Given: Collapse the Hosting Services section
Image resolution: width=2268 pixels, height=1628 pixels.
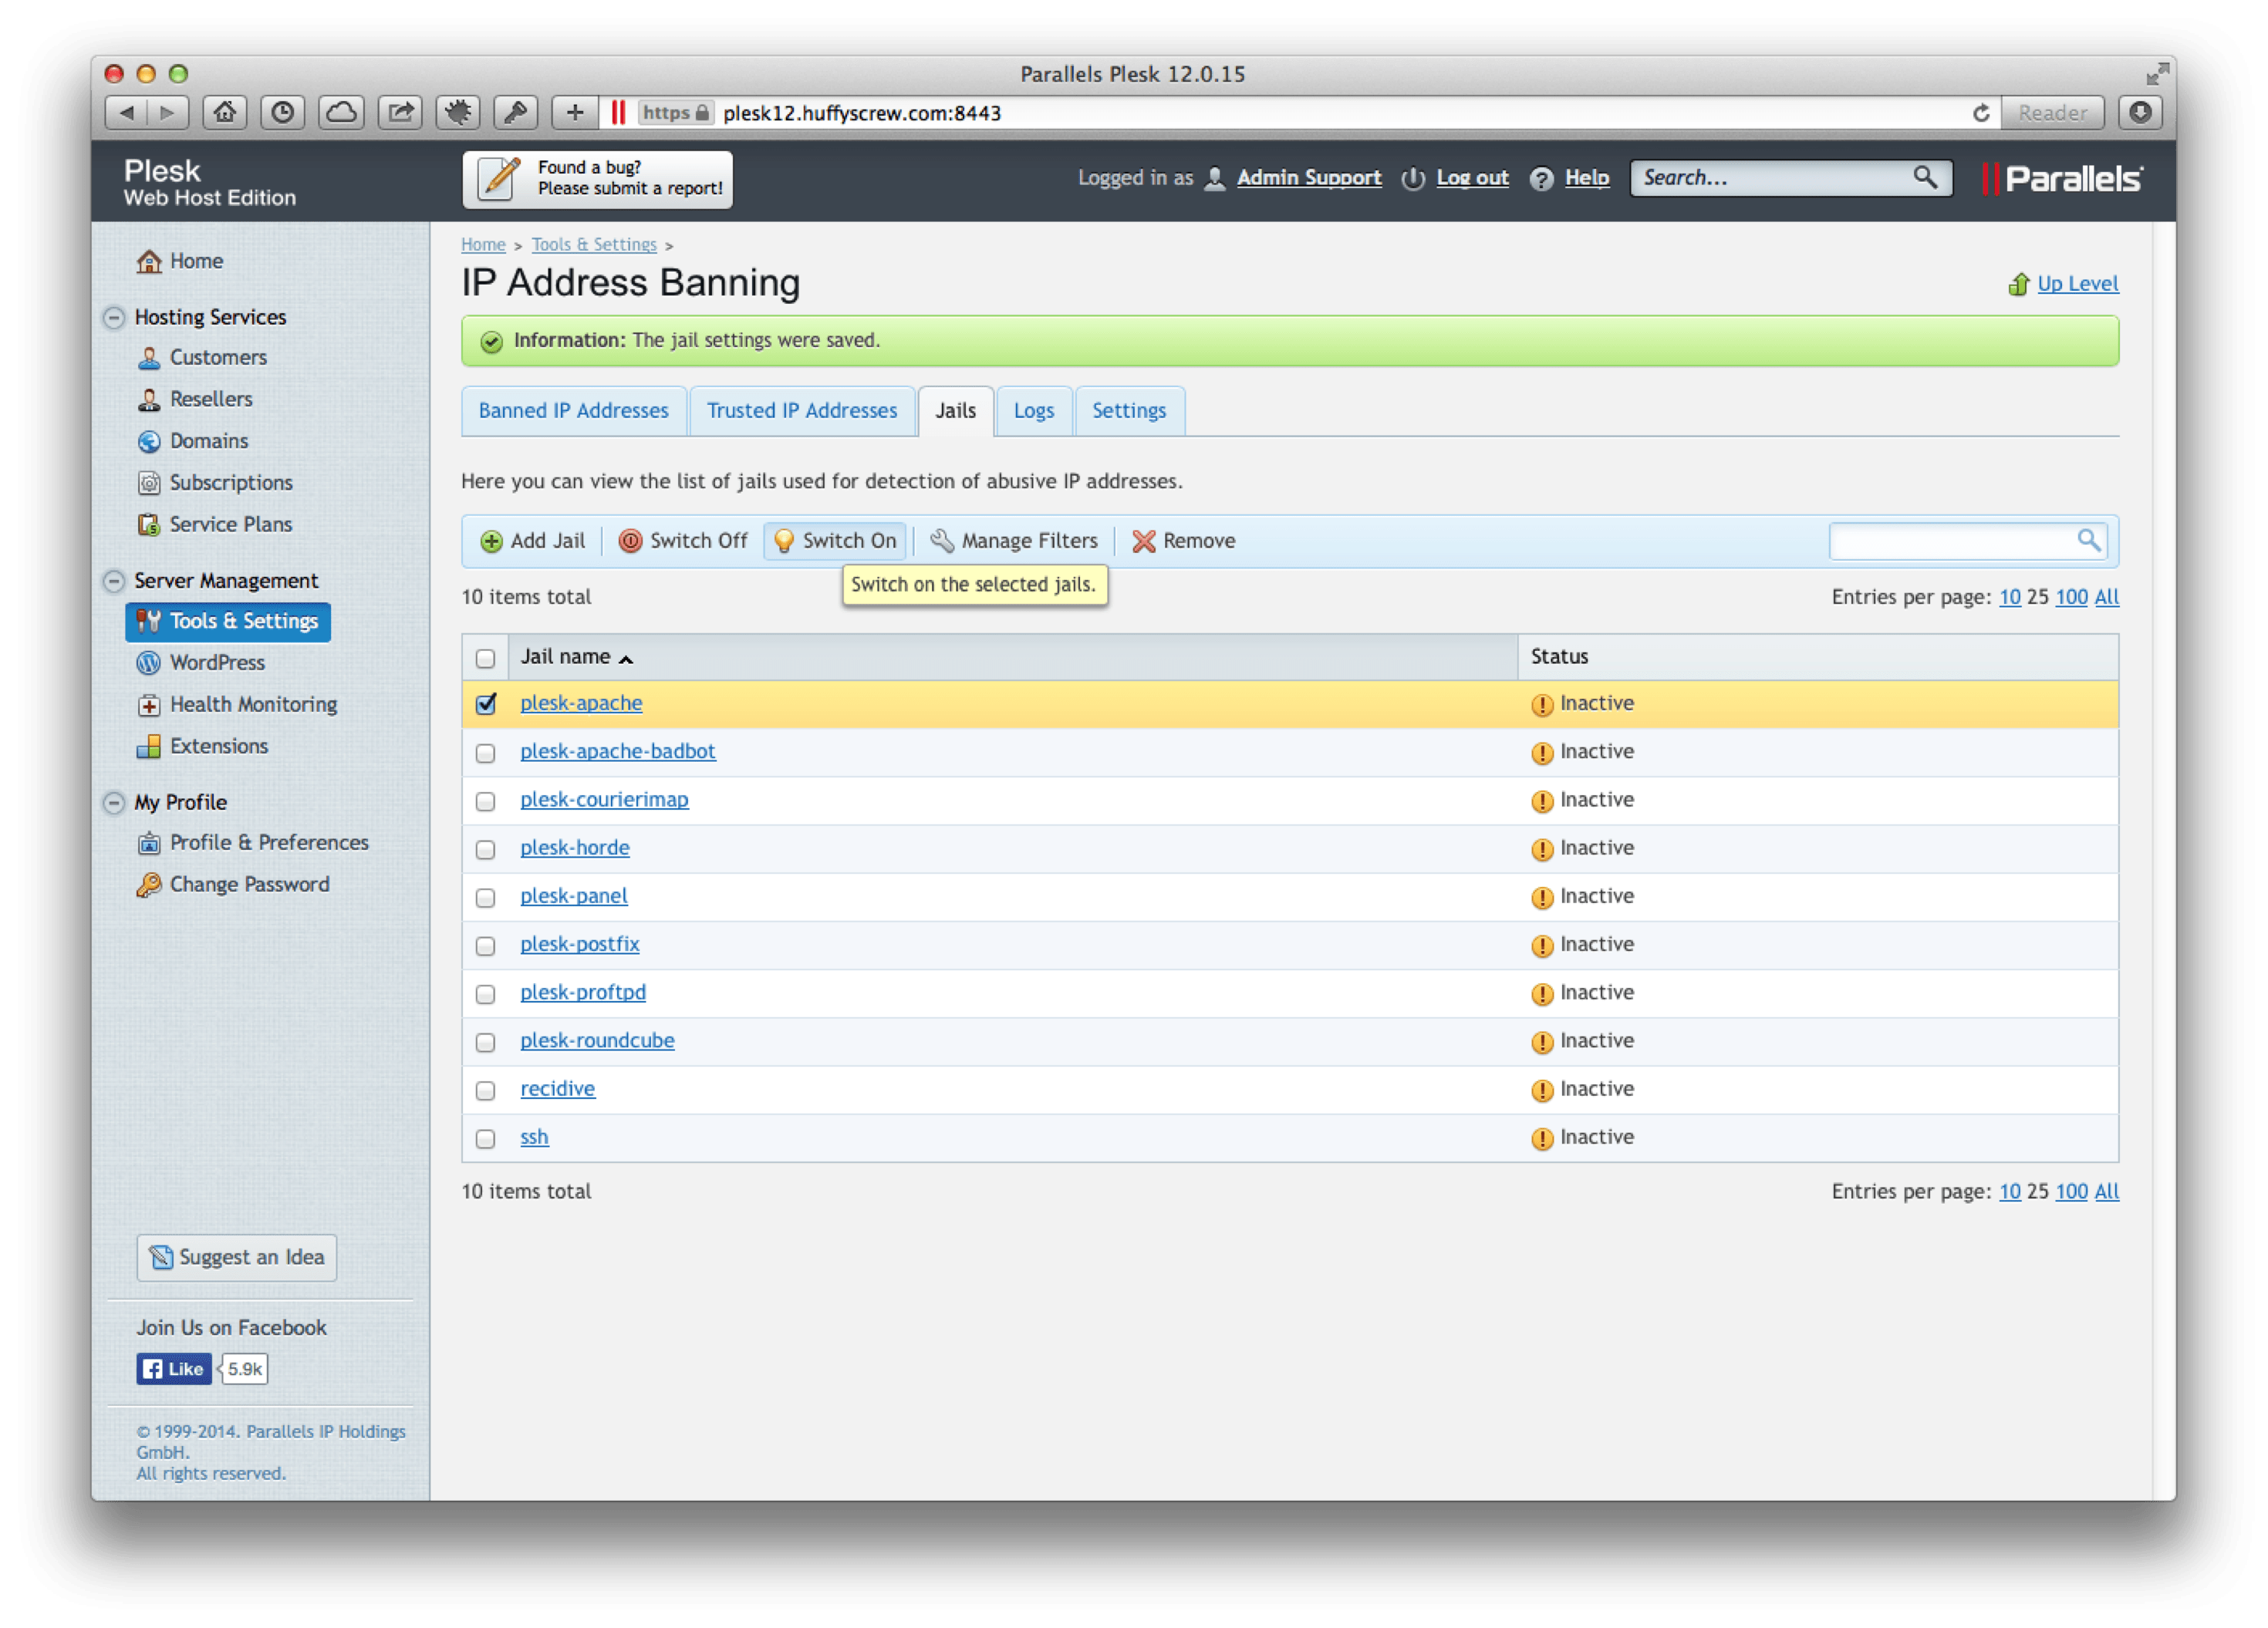Looking at the screenshot, I should 114,317.
